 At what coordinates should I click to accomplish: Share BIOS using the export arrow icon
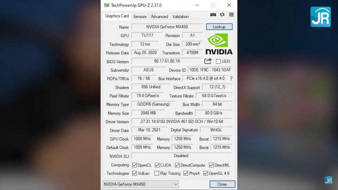[208, 61]
